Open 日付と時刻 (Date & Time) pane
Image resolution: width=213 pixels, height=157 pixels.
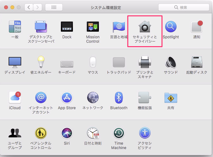point(93,133)
